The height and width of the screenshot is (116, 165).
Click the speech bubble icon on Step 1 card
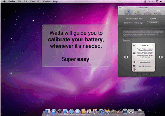134,53
